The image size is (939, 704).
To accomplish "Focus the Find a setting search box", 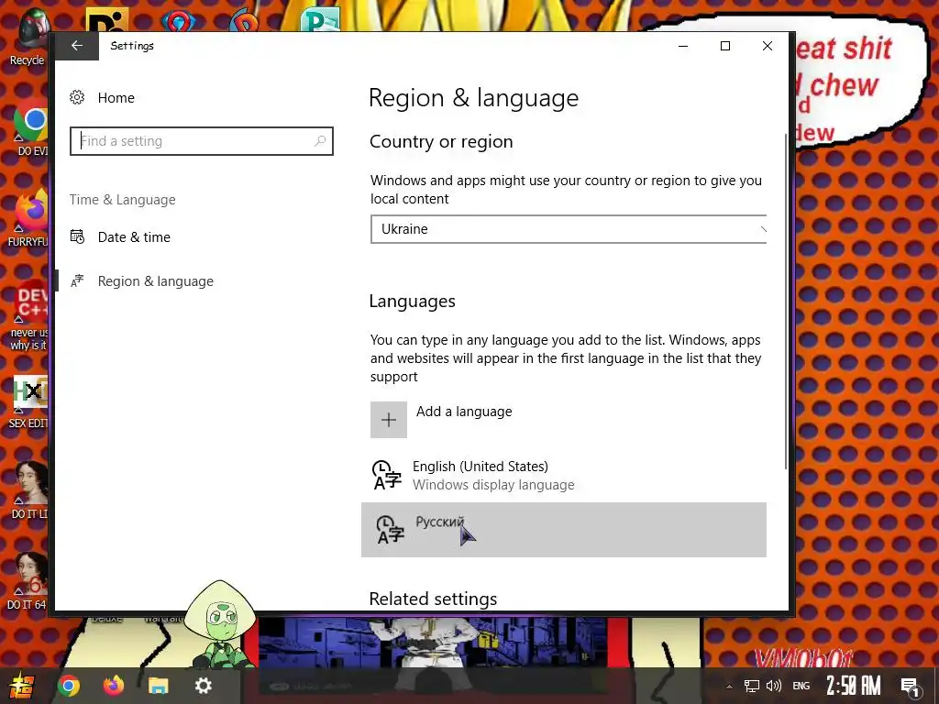I will pos(201,141).
